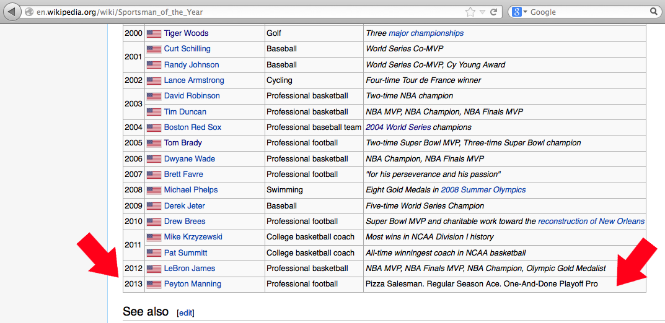
Task: Click the US flag next to Curt Schilling
Action: pos(154,49)
